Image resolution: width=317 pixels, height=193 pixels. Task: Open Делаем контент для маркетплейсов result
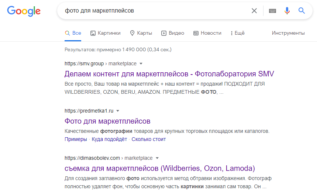(169, 74)
